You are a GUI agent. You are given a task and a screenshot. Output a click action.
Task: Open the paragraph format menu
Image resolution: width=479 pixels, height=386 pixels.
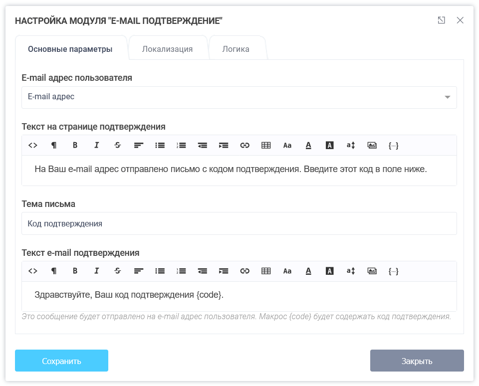53,145
